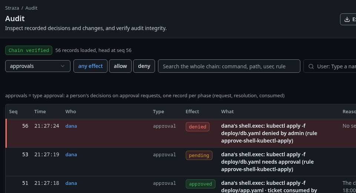Click the export download icon

[347, 19]
